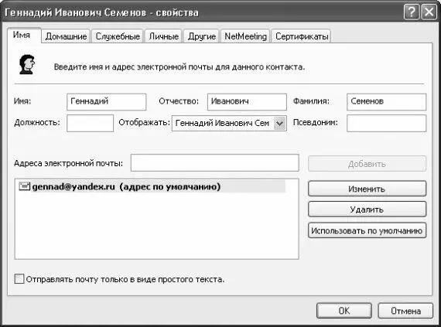
Task: Open the NetMeeting tab
Action: click(x=245, y=36)
